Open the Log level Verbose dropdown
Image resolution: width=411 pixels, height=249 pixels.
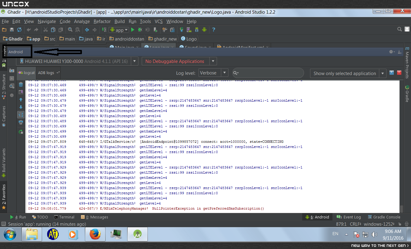[x=213, y=73]
